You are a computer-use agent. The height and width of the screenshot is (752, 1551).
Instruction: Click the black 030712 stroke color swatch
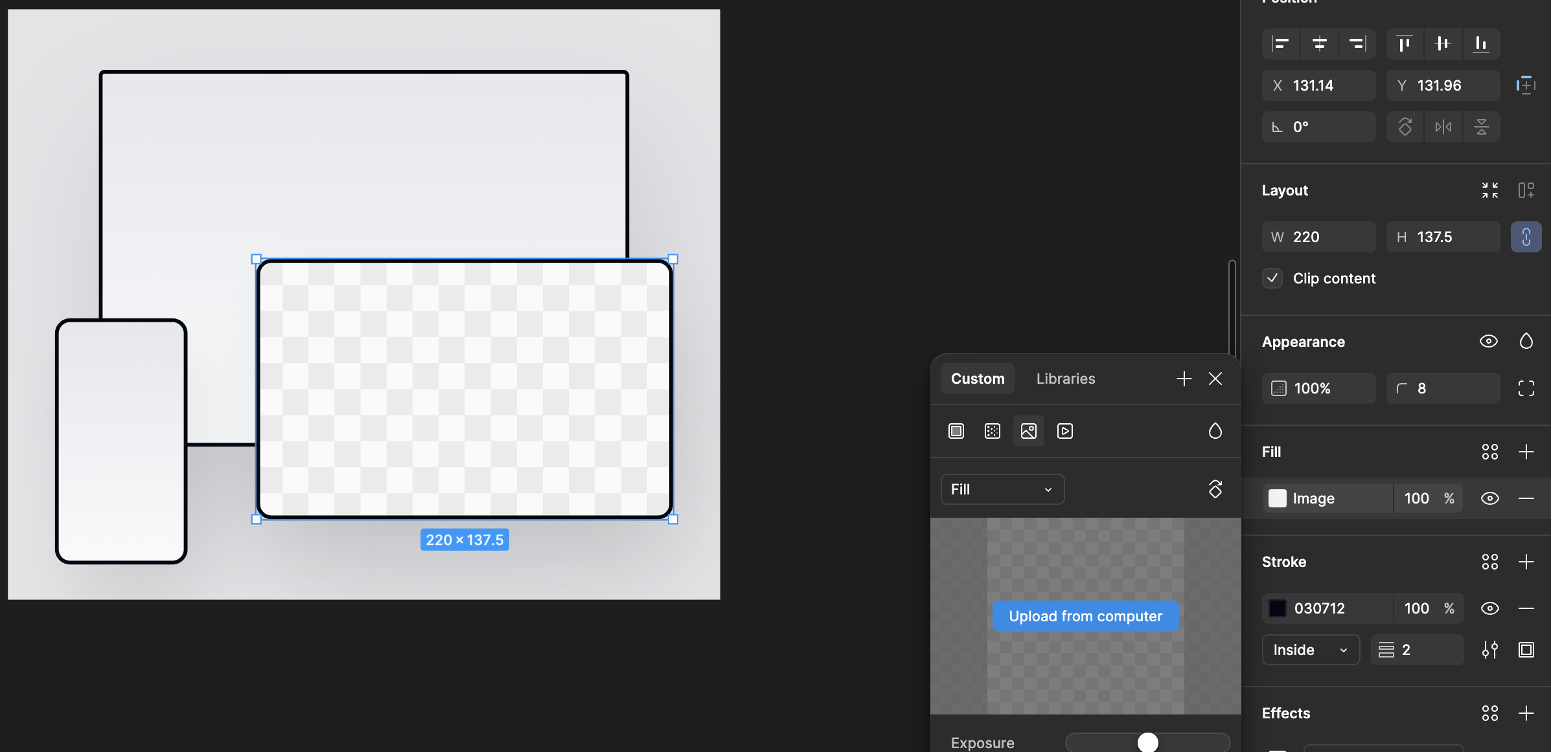click(1277, 608)
